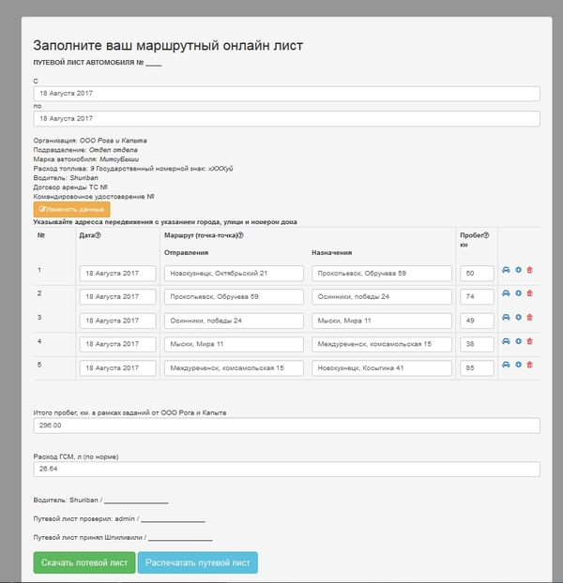Viewport: 563px width, 583px height.
Task: Click the add (plus) icon in row 5
Action: pos(519,365)
